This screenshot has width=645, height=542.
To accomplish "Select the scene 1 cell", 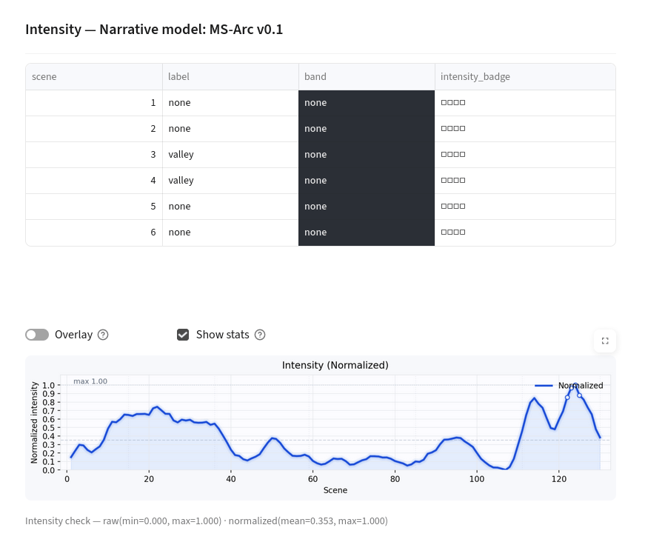I will pos(94,103).
